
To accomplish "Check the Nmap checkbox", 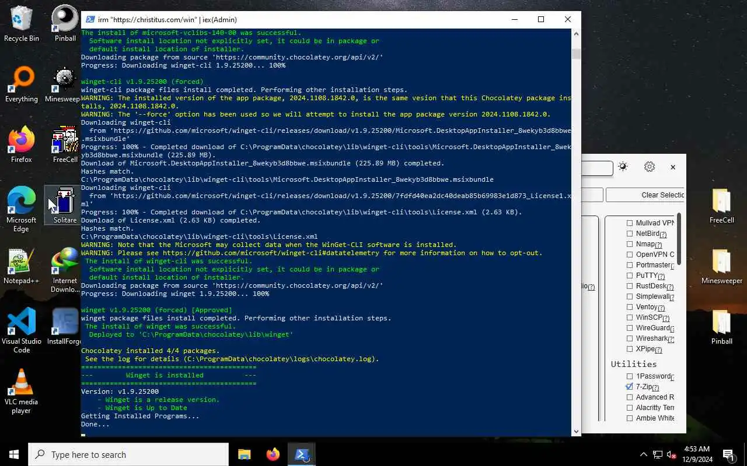I will tap(630, 244).
